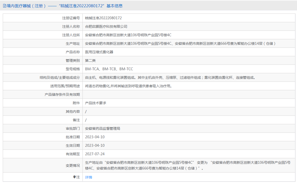This screenshot has height=183, width=297.
Task: Click the registration number 皖械注准20222080172 value cell
Action: pos(103,18)
